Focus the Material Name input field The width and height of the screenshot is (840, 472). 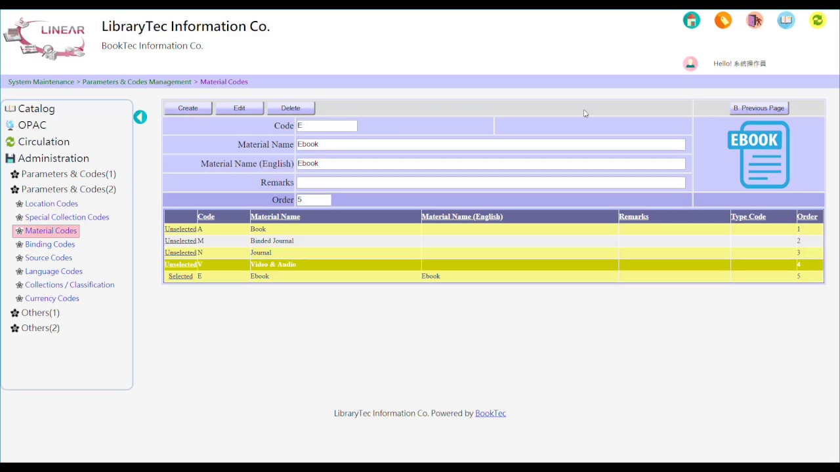point(491,144)
